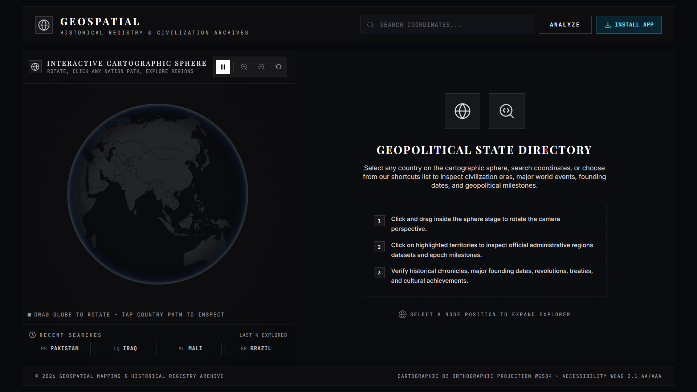Click the clock icon beside Recent Searches

33,335
